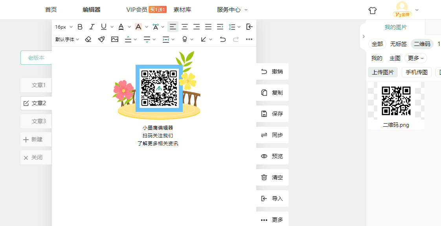Collapse the right image panel arrow
441x226 pixels.
[x=364, y=36]
